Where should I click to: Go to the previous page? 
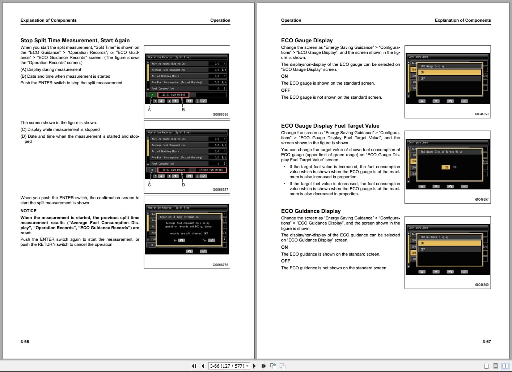click(203, 366)
